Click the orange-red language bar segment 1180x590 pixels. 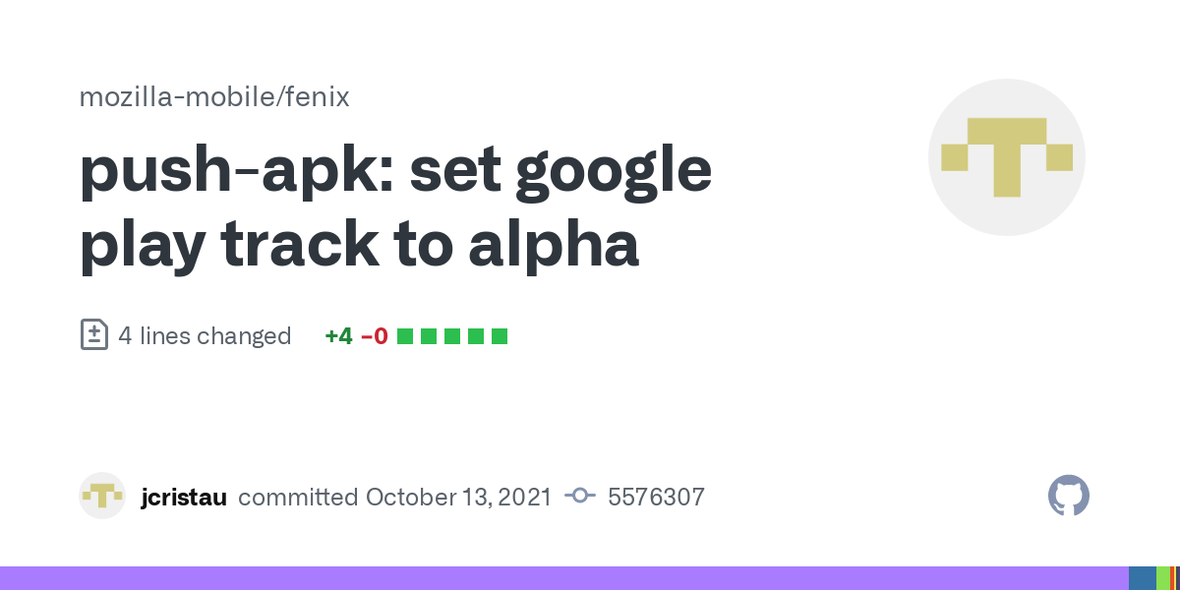pos(1172,578)
